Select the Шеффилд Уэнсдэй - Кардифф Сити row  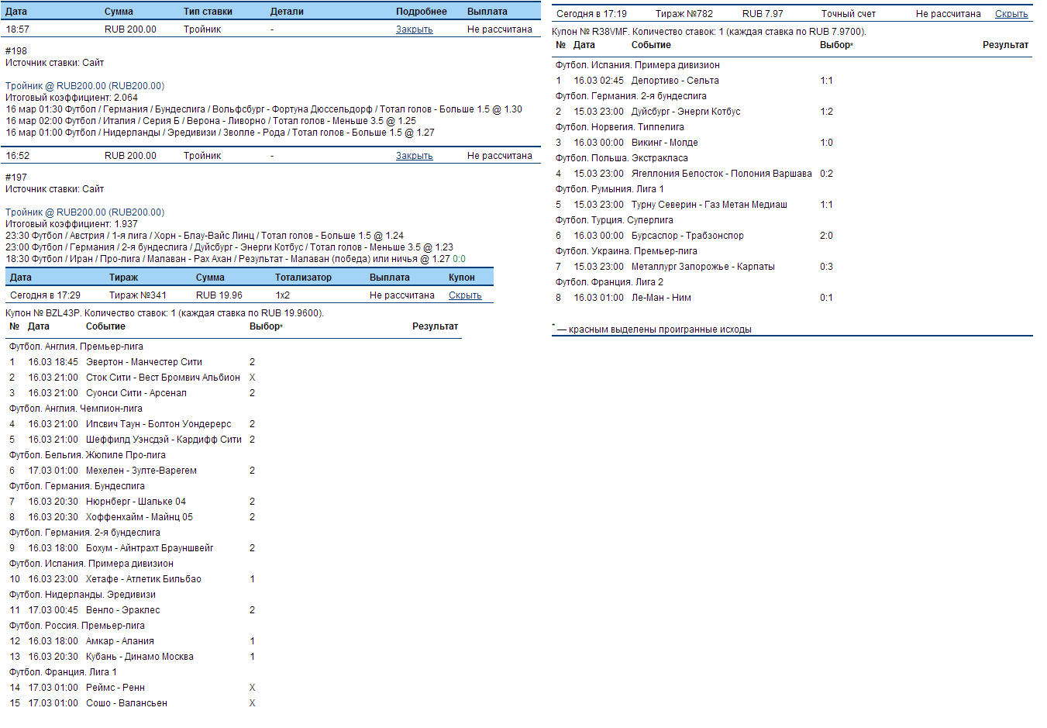click(233, 440)
